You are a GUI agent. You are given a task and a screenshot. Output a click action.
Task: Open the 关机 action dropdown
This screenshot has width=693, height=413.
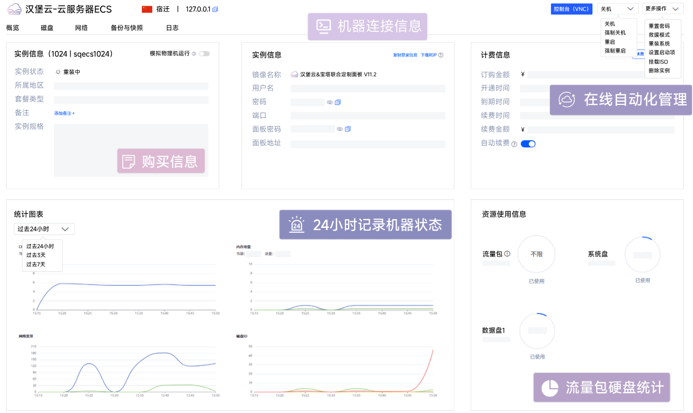(617, 9)
